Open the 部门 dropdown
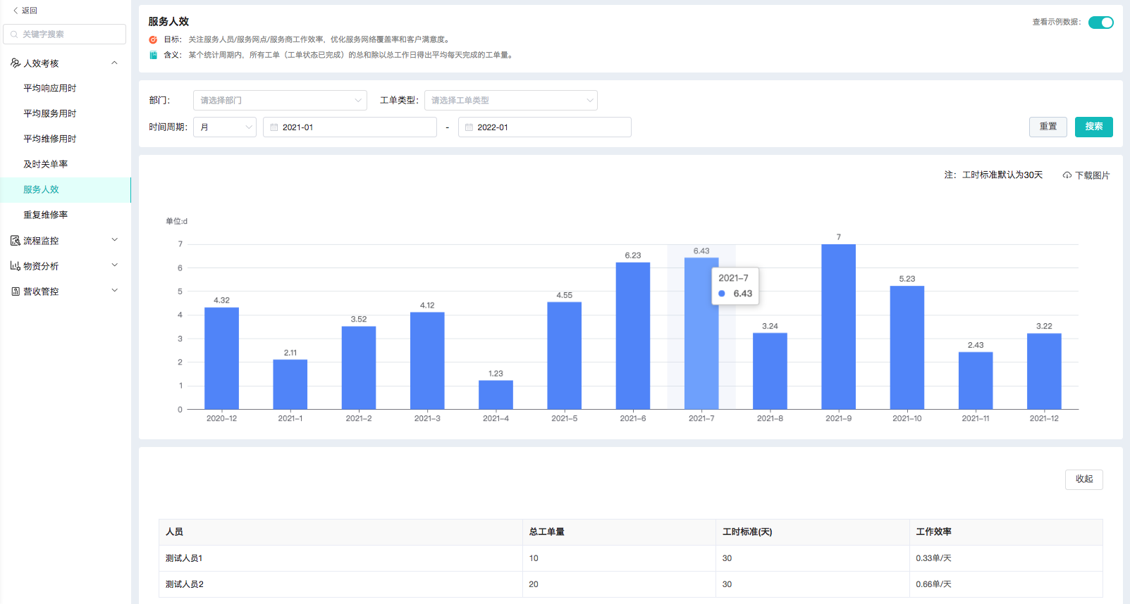This screenshot has width=1130, height=604. pyautogui.click(x=280, y=101)
